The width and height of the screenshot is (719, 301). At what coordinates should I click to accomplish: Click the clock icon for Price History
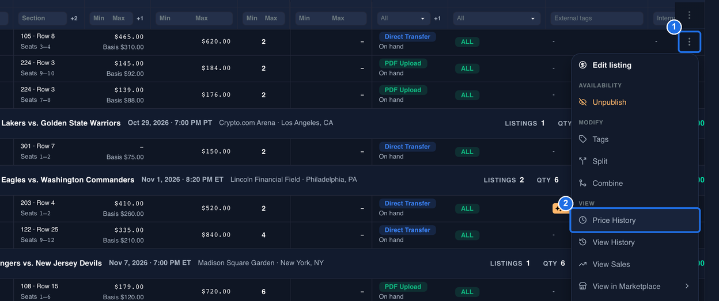point(582,220)
